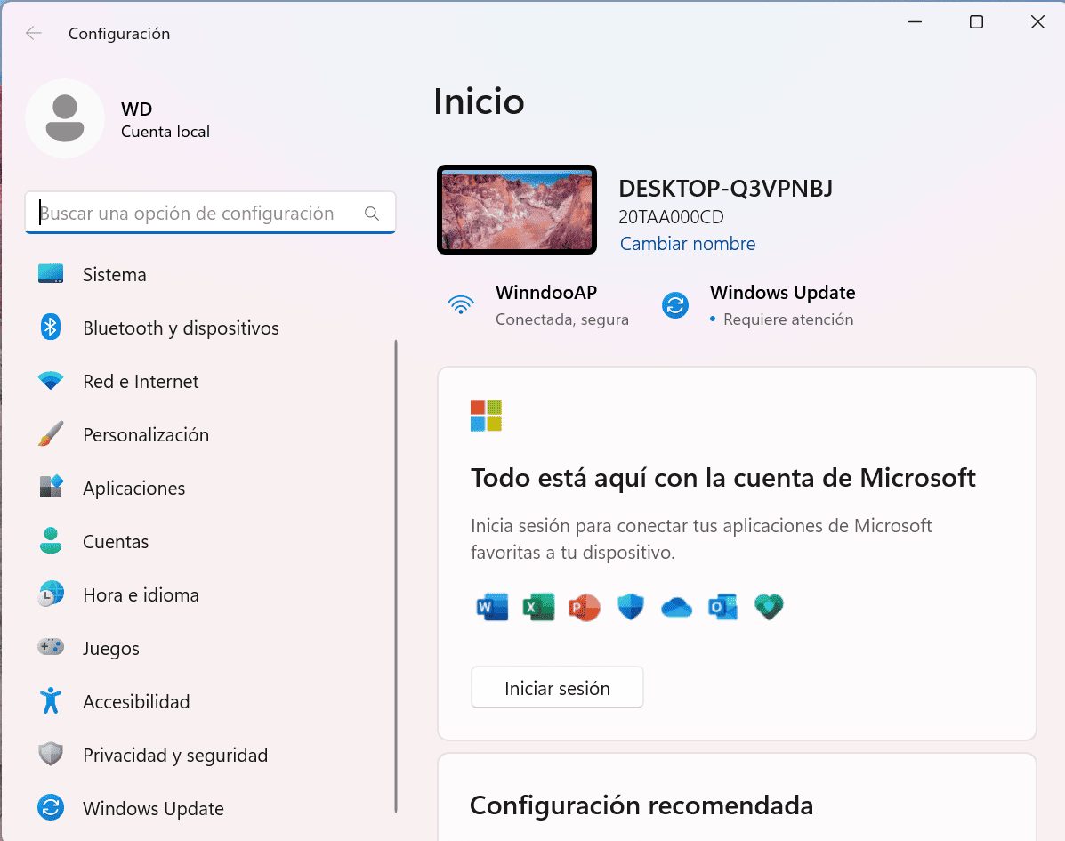Screen dimensions: 1065x841
Task: Open Windows Update Requiere atención status
Action: 782,305
